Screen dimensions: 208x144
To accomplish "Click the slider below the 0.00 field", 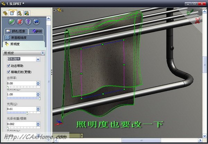I will [24, 87].
